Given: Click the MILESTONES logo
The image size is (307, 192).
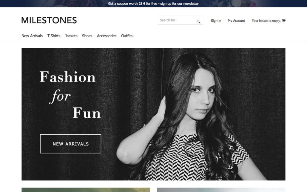Looking at the screenshot, I should tap(49, 20).
